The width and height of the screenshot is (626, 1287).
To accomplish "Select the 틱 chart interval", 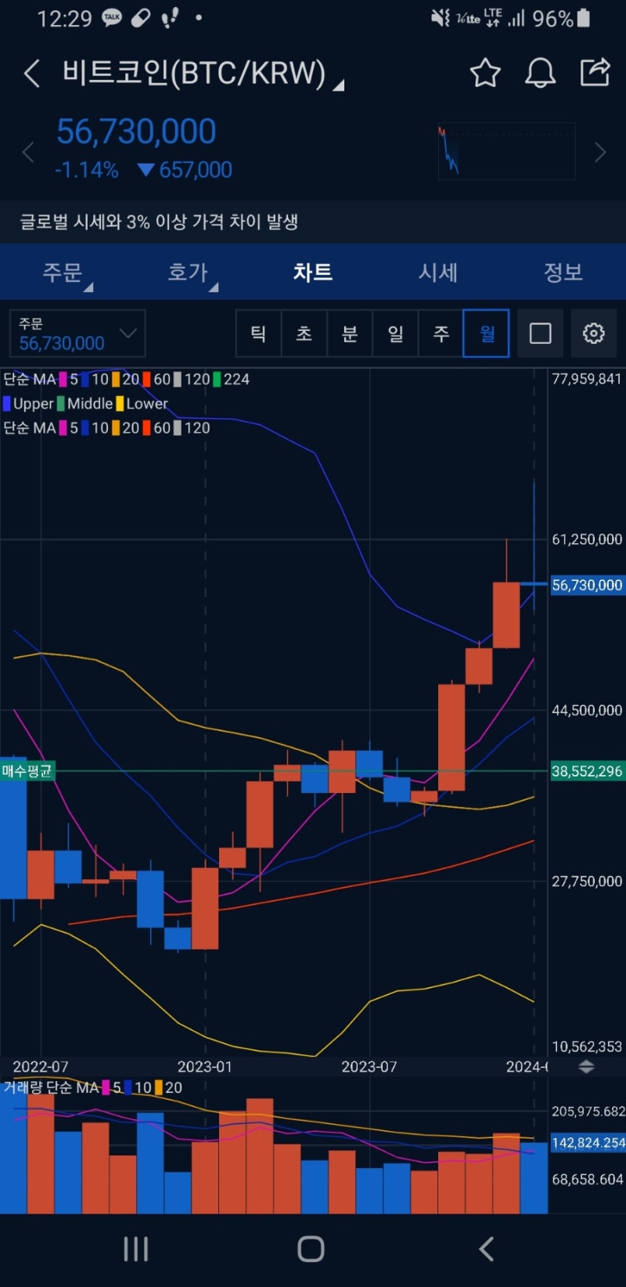I will 258,333.
